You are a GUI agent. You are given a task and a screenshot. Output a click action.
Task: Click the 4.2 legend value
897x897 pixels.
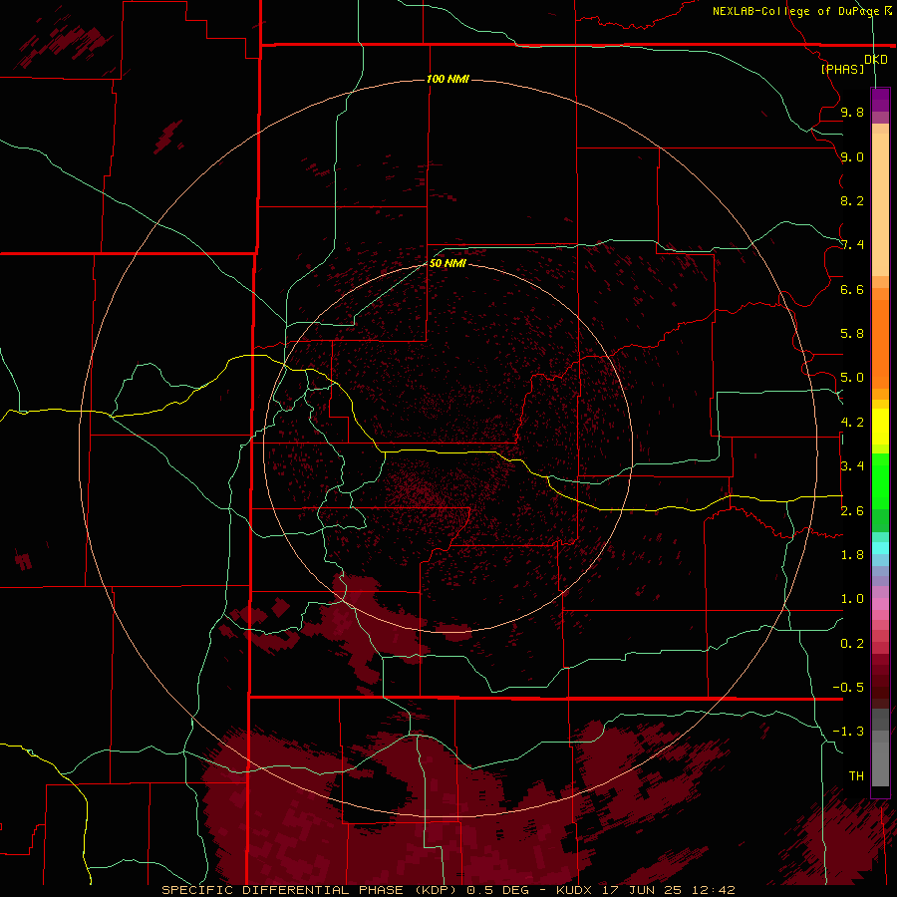point(852,423)
